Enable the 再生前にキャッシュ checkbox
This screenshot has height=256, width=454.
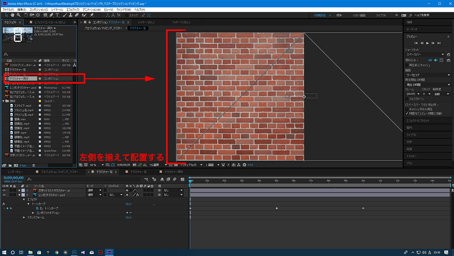[407, 65]
